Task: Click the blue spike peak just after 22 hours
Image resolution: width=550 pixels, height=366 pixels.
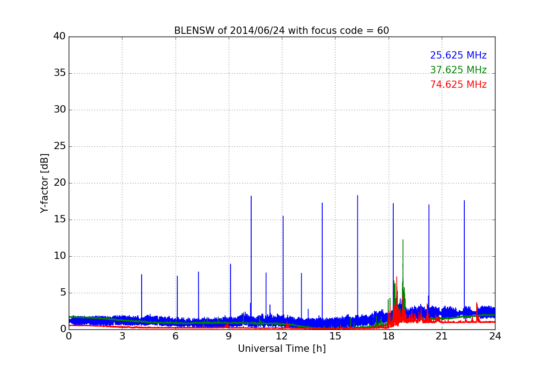Action: [x=464, y=201]
